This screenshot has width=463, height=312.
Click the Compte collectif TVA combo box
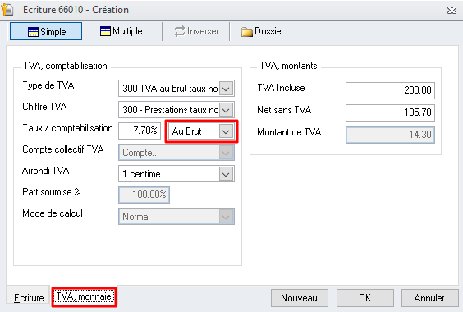point(176,153)
